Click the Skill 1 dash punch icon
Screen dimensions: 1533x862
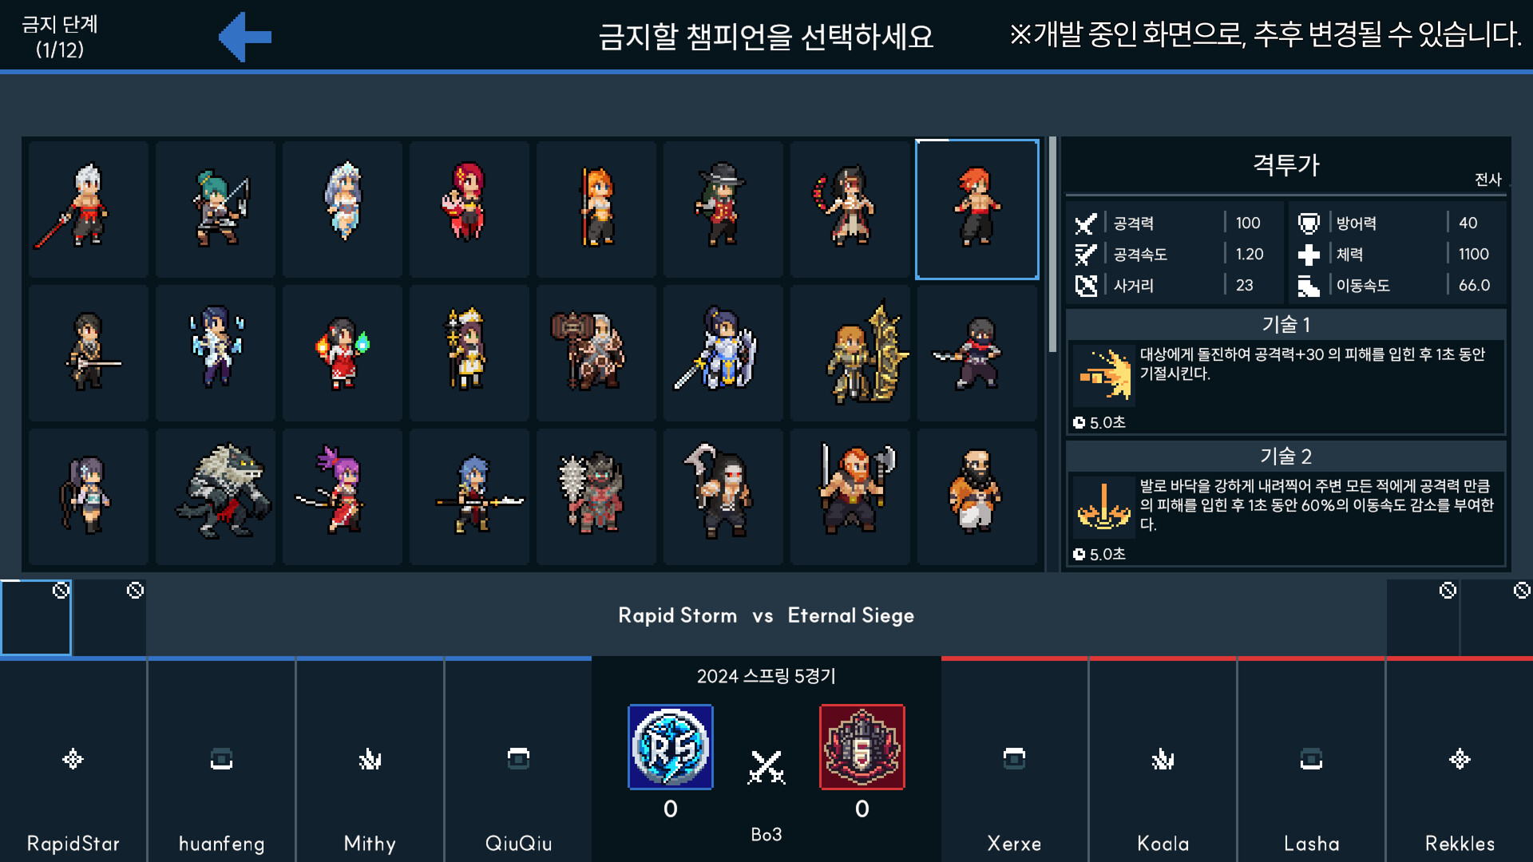pos(1104,374)
